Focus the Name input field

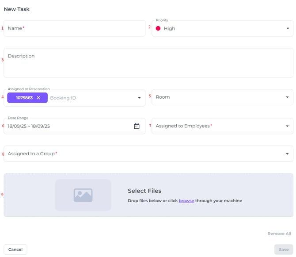[74, 28]
